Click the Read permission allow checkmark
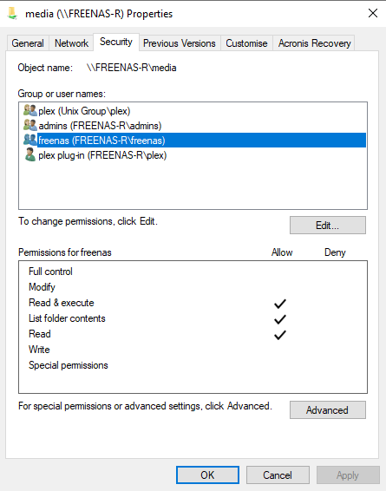The width and height of the screenshot is (386, 491). [x=280, y=335]
